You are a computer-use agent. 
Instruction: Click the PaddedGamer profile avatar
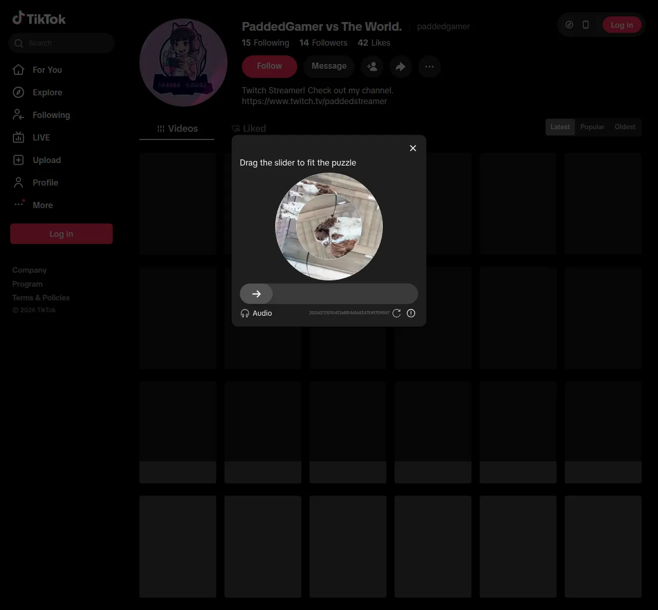(183, 63)
